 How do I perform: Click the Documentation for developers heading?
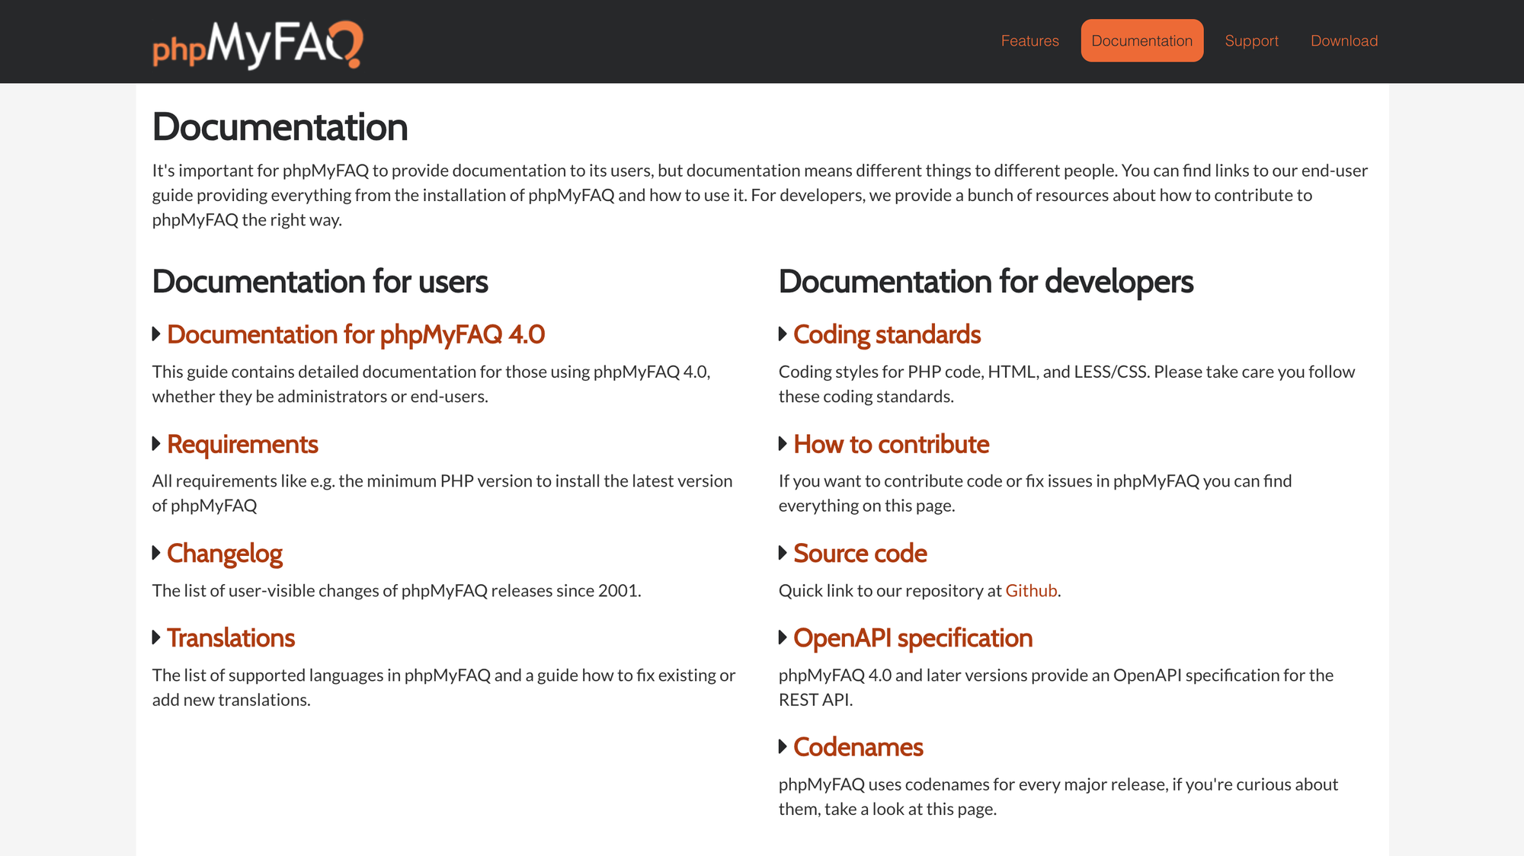coord(986,282)
